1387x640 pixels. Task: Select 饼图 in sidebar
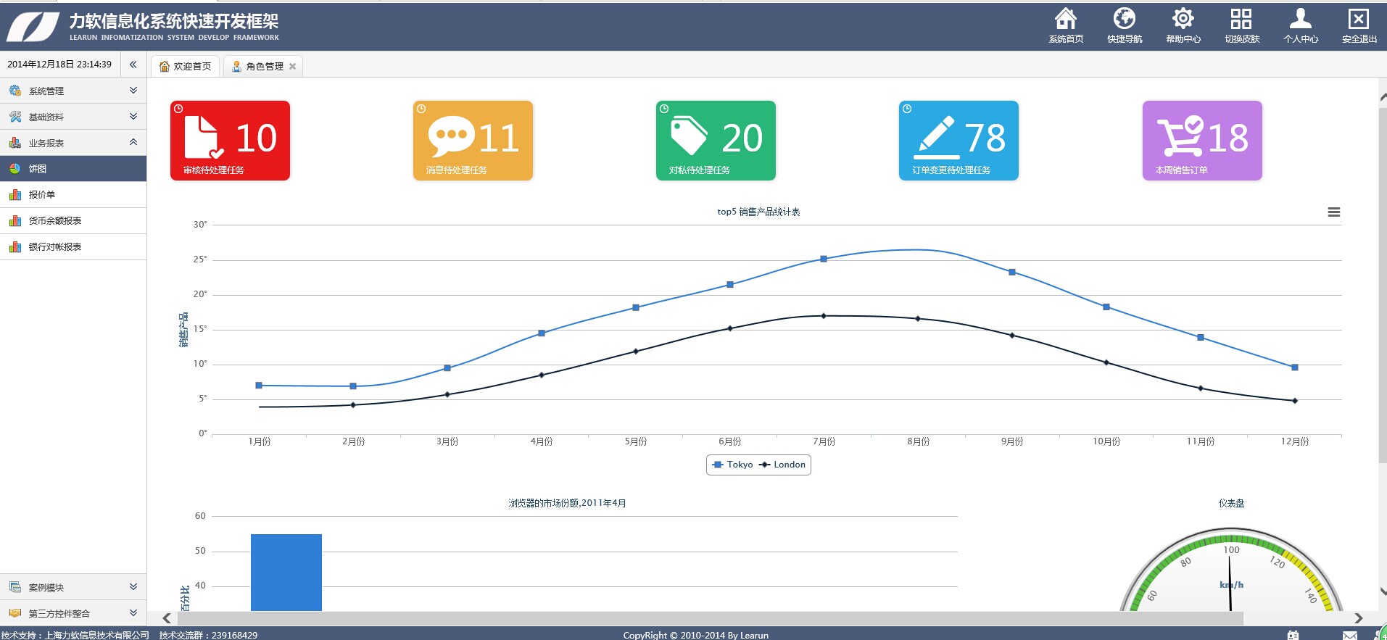coord(73,169)
